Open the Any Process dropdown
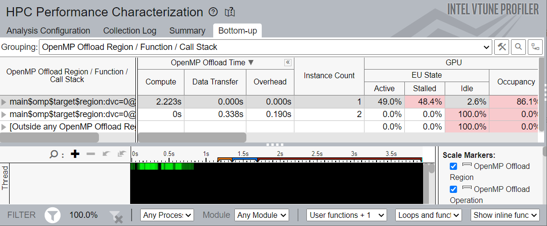 167,215
